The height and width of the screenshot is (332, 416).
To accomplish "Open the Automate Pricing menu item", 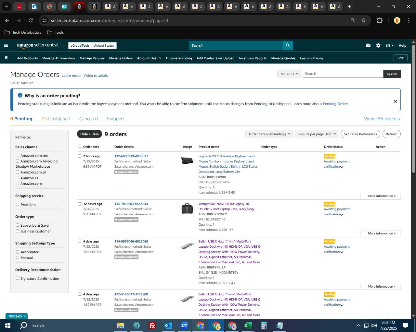I will click(x=179, y=58).
